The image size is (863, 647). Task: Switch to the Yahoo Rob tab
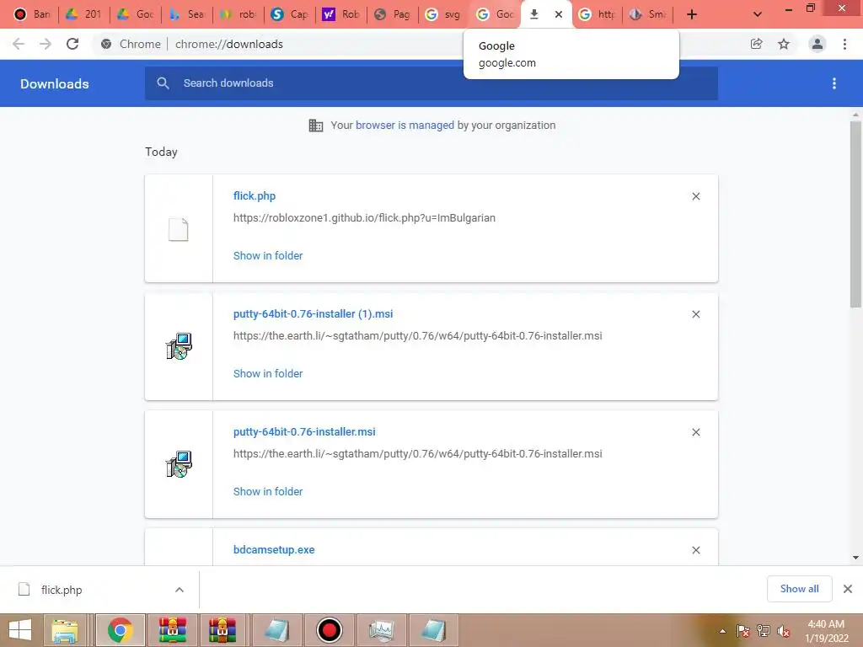341,14
